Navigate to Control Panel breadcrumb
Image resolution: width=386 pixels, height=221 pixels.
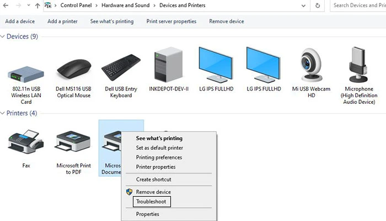(x=76, y=6)
